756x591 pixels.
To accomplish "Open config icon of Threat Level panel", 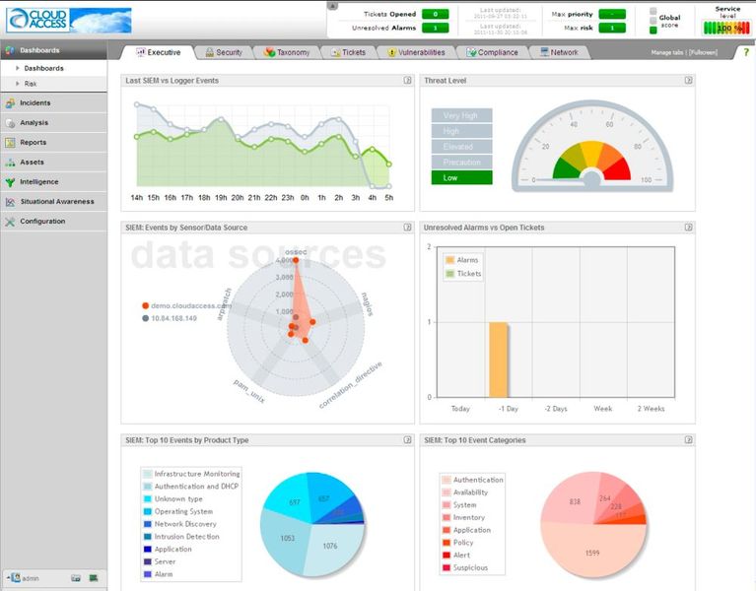I will (689, 81).
